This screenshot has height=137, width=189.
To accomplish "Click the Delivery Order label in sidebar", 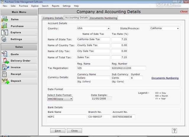I will pos(21,61).
